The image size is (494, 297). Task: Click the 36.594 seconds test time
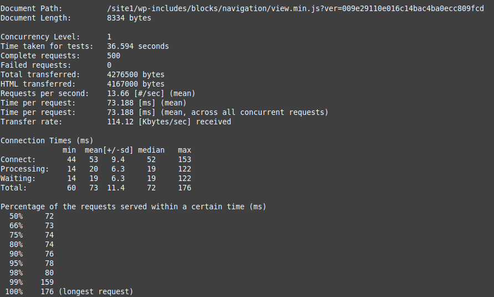point(137,46)
